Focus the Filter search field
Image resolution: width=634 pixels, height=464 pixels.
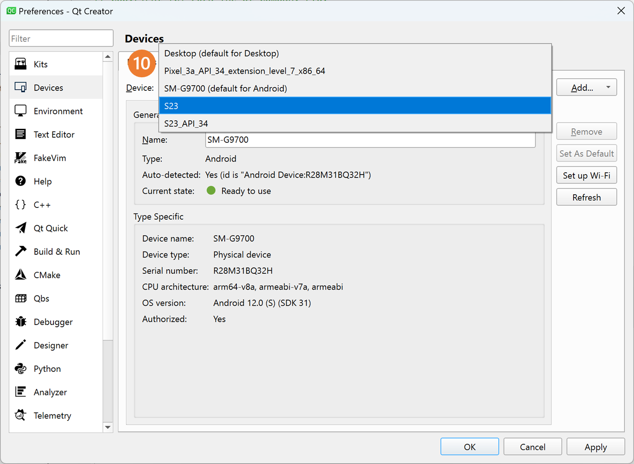pos(61,38)
